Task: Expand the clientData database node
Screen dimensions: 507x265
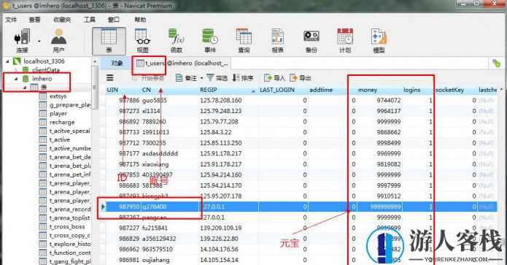Action: (16, 70)
